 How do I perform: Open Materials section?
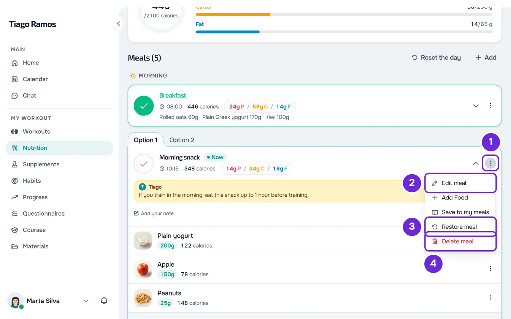[59, 246]
